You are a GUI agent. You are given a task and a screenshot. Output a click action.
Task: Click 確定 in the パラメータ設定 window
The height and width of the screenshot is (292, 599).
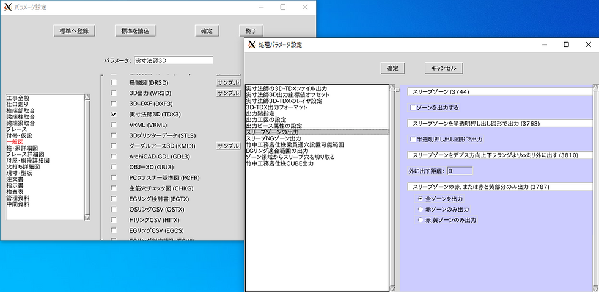click(207, 31)
